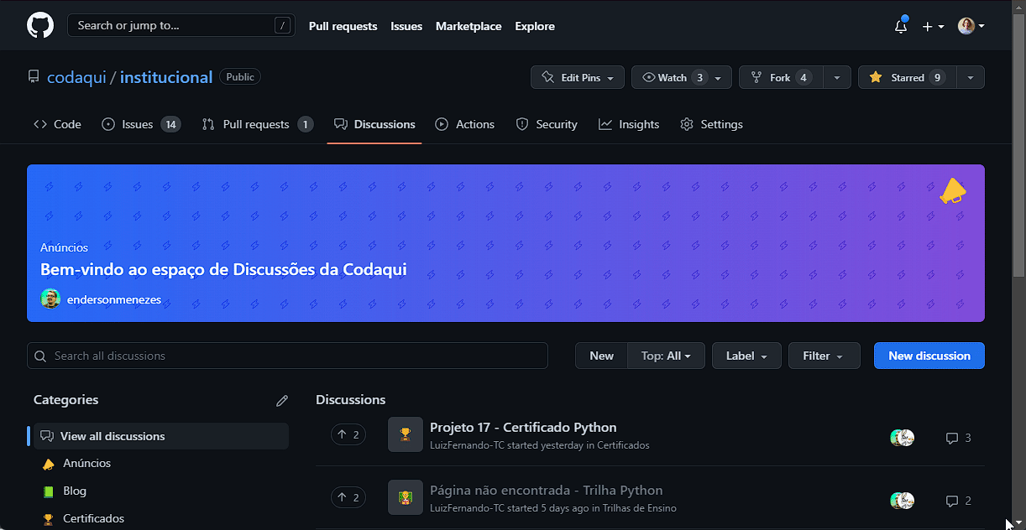The image size is (1026, 530).
Task: Click the trophy icon beside Projeto 17
Action: (406, 434)
